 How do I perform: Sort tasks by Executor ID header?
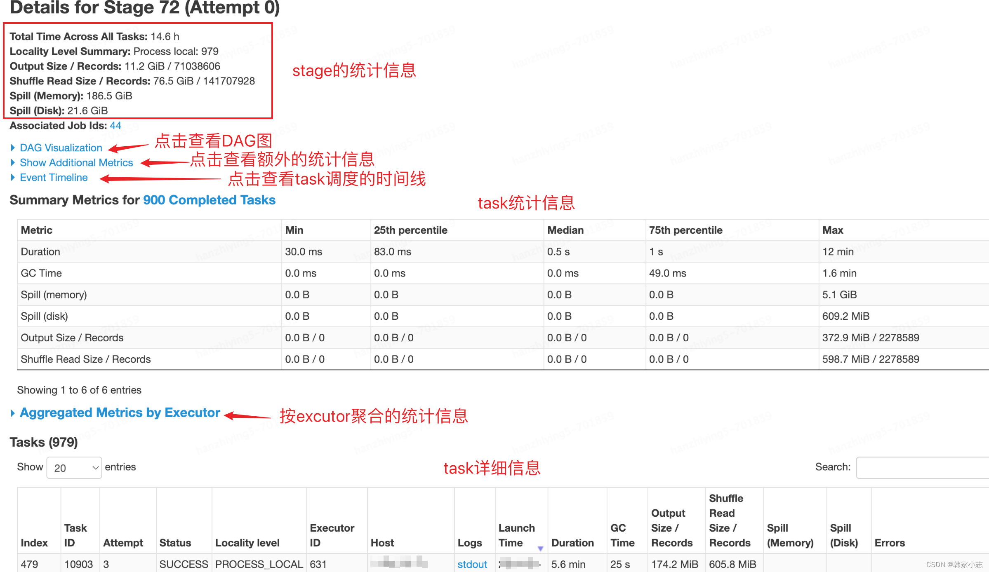(x=332, y=535)
